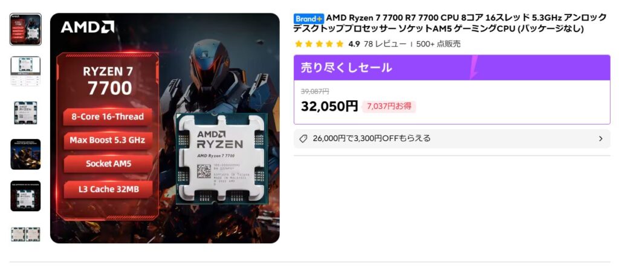Click the 7,037円お得 savings badge

389,106
